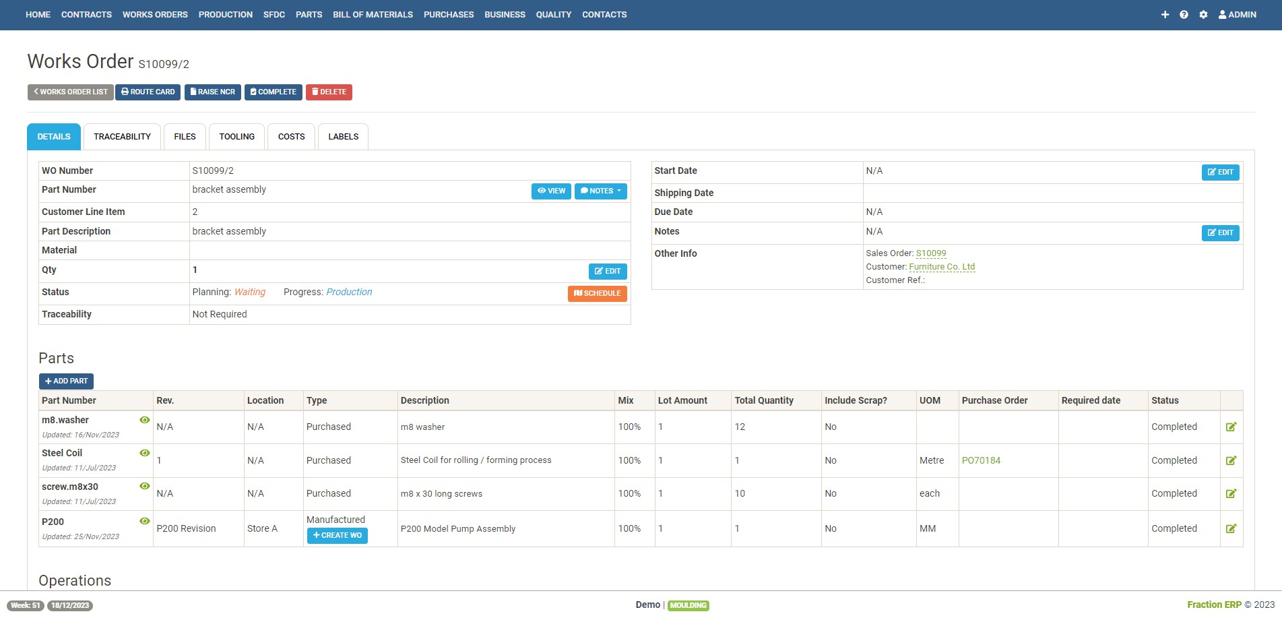Viewport: 1282px width, 618px height.
Task: Open the help question mark icon
Action: (1184, 15)
